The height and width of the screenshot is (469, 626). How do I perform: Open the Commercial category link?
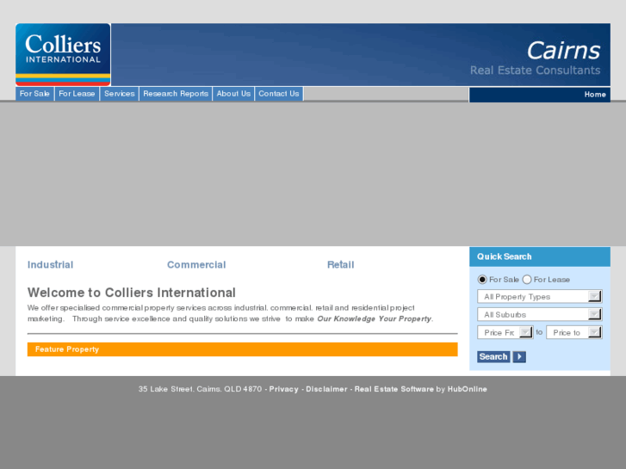click(x=196, y=265)
